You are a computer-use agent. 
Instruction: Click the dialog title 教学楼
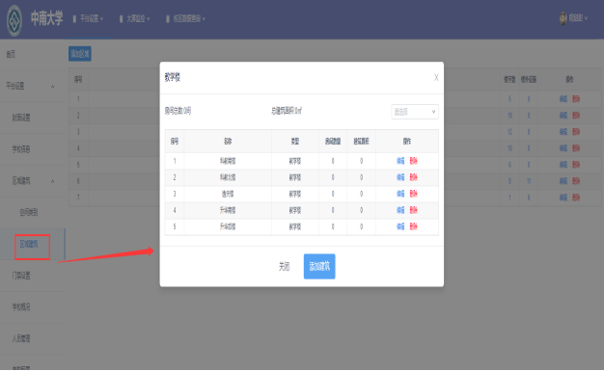click(x=172, y=77)
